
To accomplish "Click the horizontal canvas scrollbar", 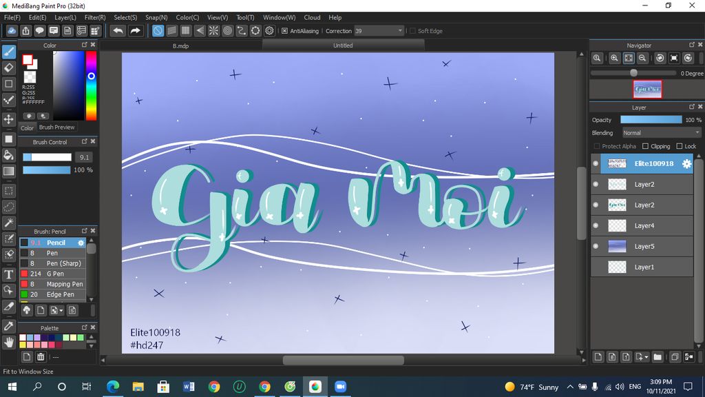I will [x=343, y=360].
